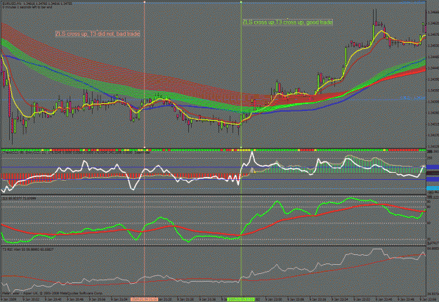Click the cyan level tag on indicator scale
This screenshot has width=439, height=302.
point(433,188)
